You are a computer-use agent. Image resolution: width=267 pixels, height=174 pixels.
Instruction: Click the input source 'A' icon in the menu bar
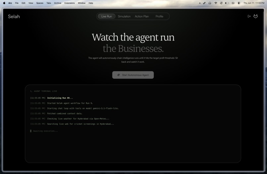click(x=200, y=3)
